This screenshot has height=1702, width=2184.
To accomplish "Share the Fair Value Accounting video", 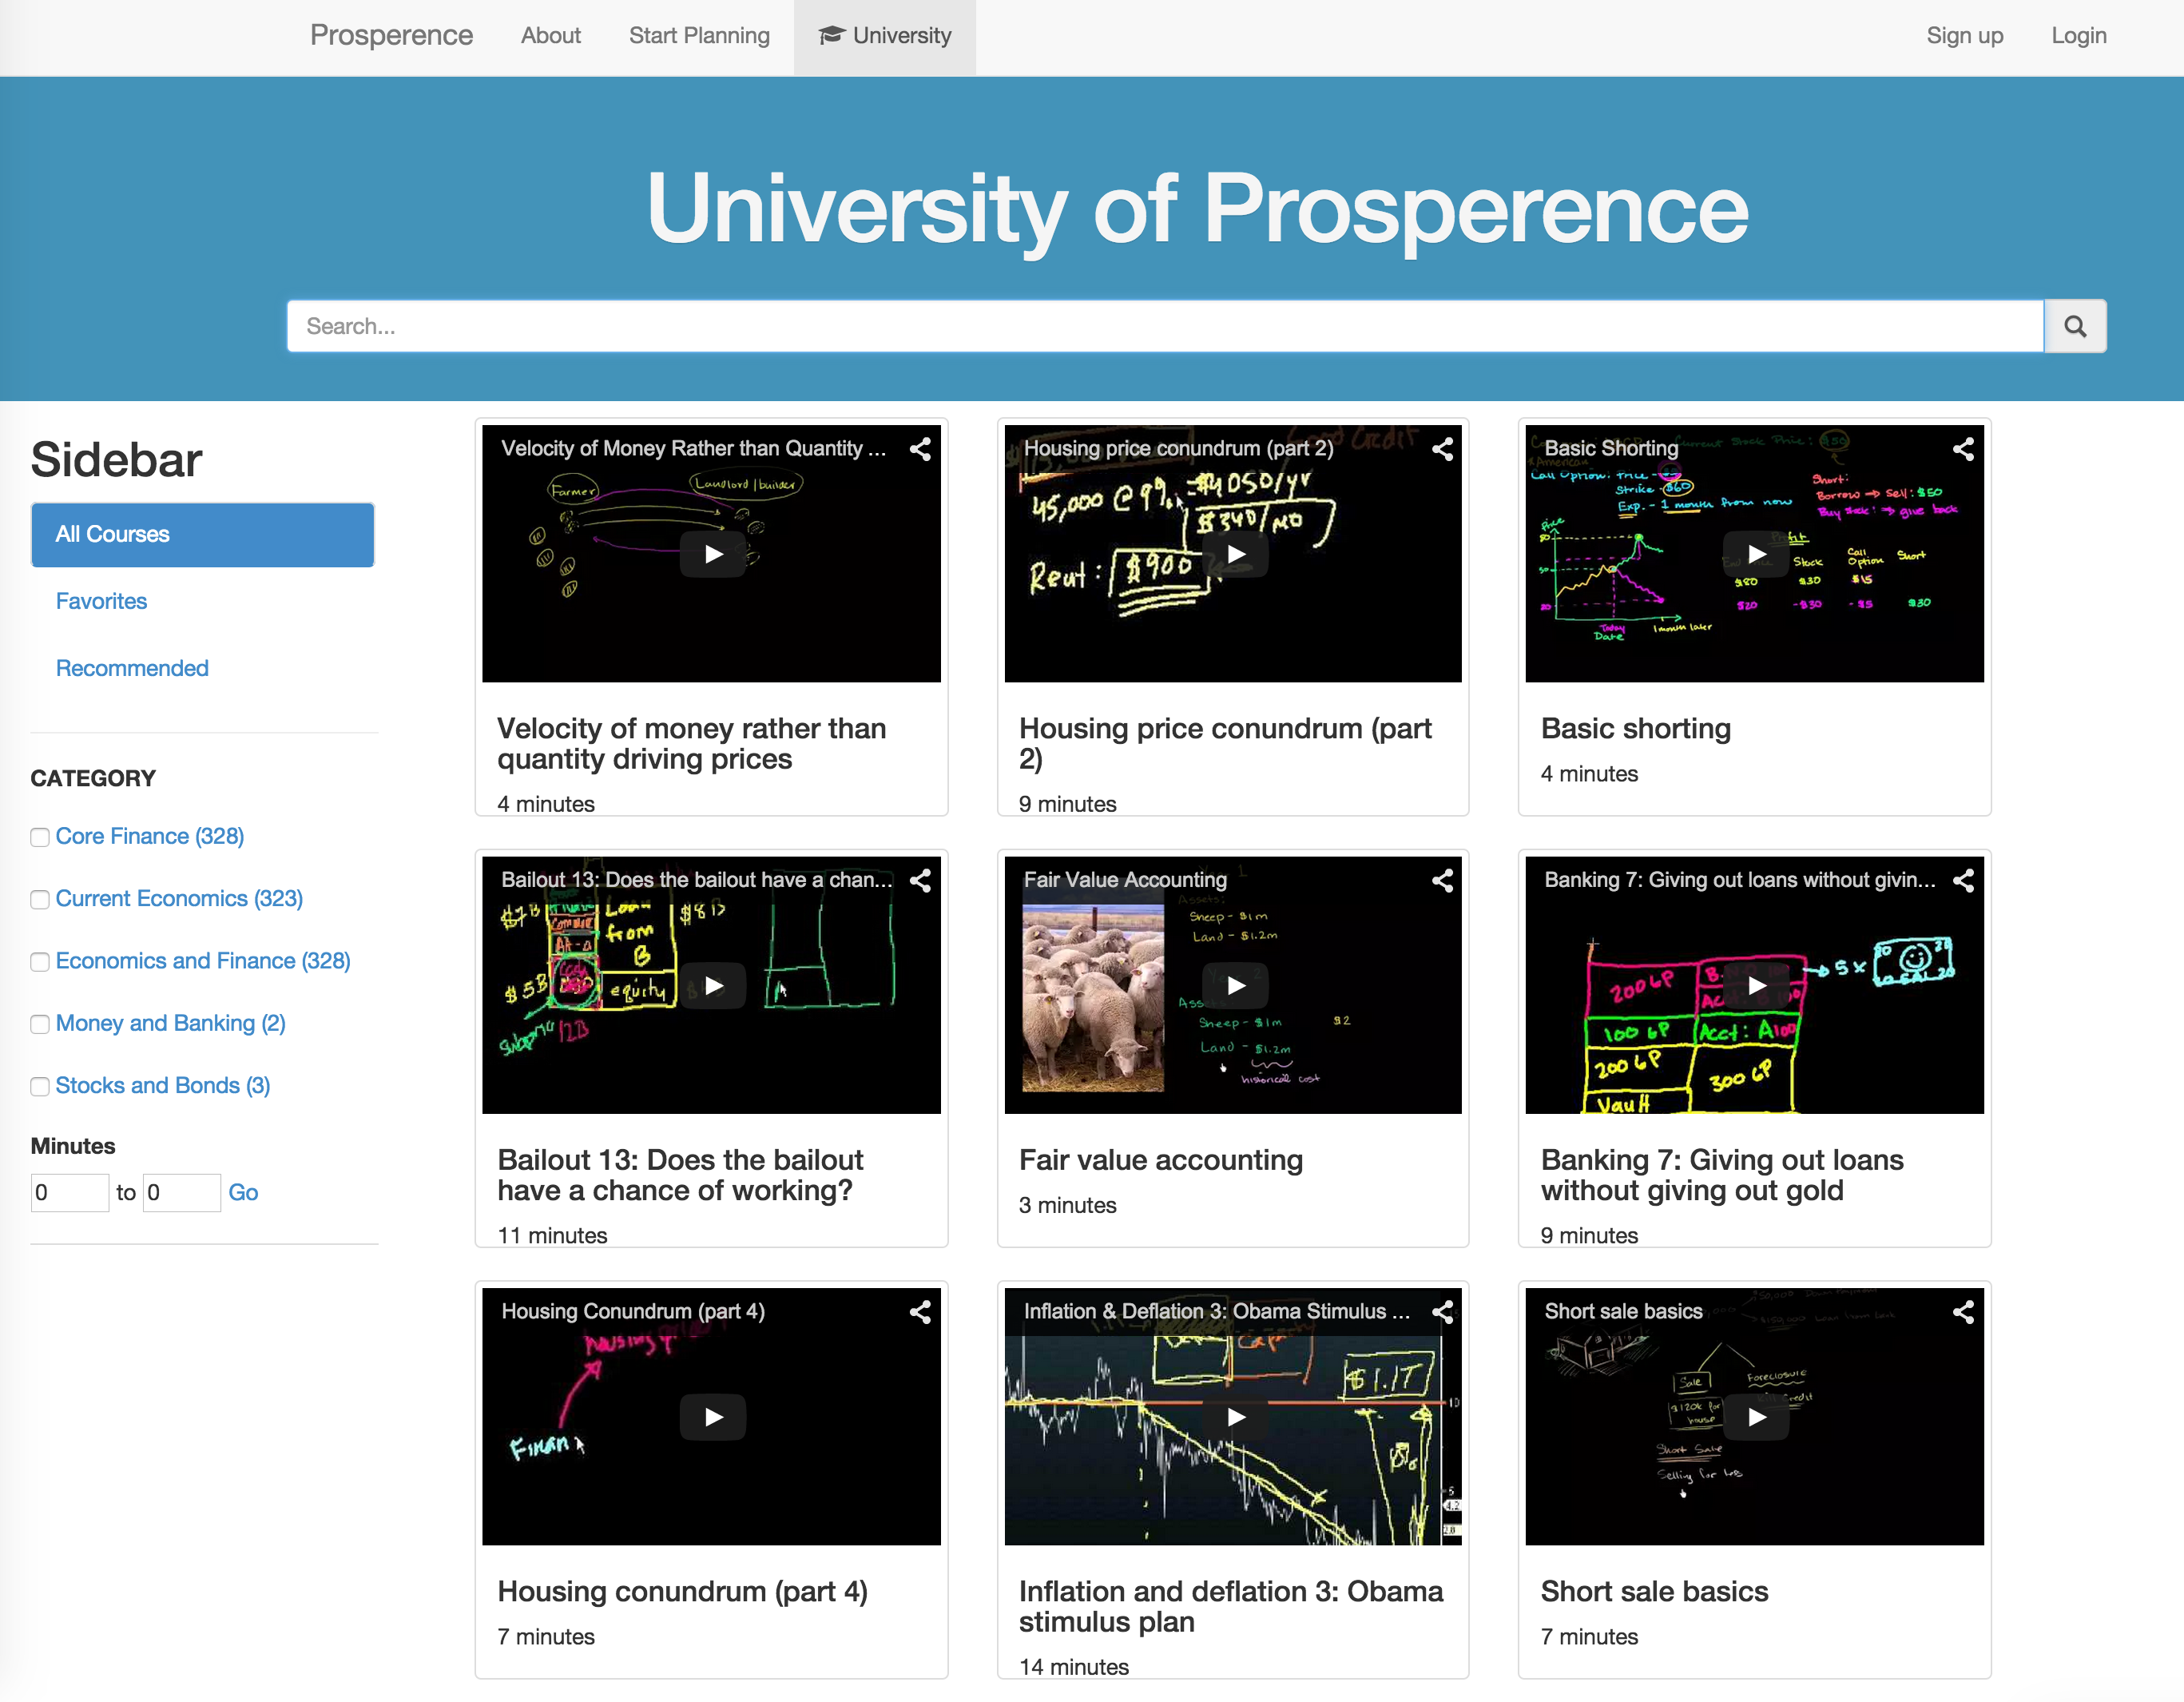I will tap(1441, 880).
